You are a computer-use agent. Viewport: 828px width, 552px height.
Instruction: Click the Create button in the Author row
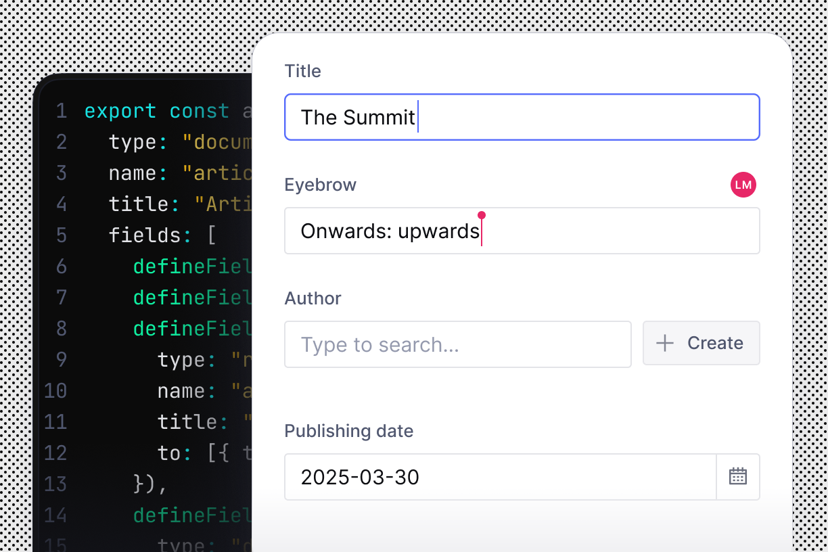coord(701,343)
